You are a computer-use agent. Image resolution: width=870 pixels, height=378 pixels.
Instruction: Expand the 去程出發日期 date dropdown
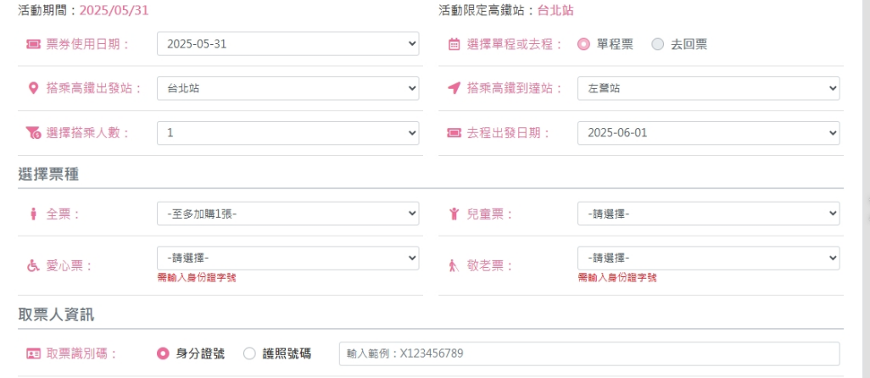coord(708,133)
